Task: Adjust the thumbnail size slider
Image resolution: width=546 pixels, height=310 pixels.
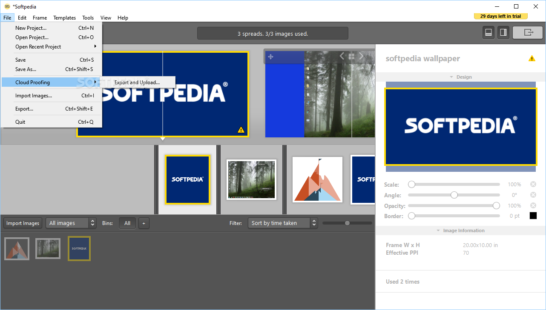Action: pyautogui.click(x=347, y=223)
